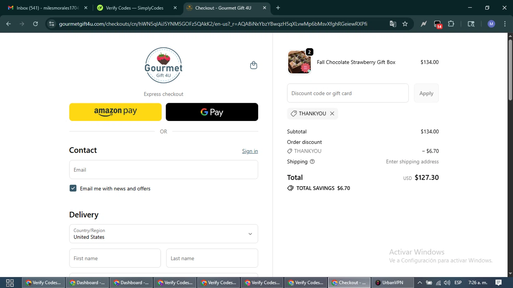Remove the THANKYOU discount code
The height and width of the screenshot is (288, 513).
332,113
